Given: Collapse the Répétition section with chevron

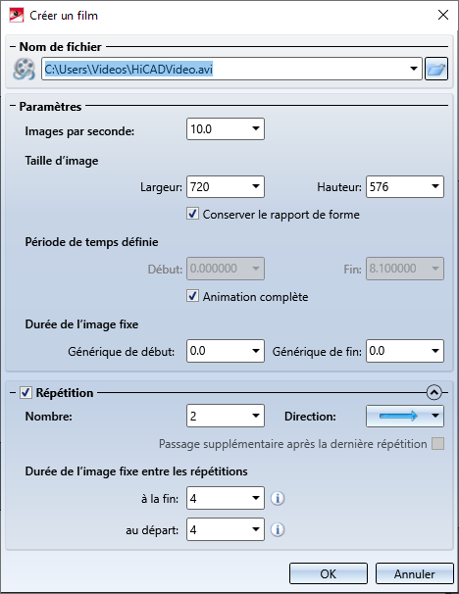Looking at the screenshot, I should click(433, 392).
